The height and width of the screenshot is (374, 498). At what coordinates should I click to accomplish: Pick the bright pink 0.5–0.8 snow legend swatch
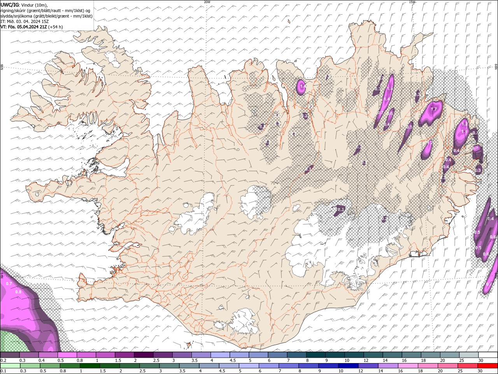67,355
